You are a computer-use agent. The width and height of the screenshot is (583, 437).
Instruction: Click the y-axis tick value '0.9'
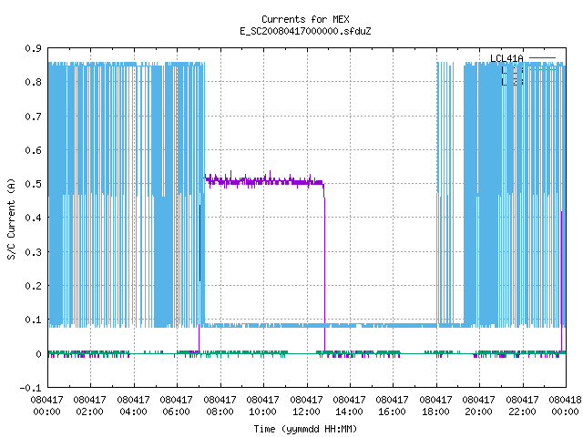tap(34, 48)
